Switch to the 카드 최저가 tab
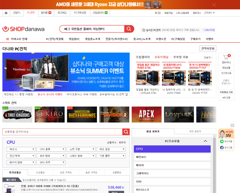This screenshot has width=240, height=193. [195, 131]
